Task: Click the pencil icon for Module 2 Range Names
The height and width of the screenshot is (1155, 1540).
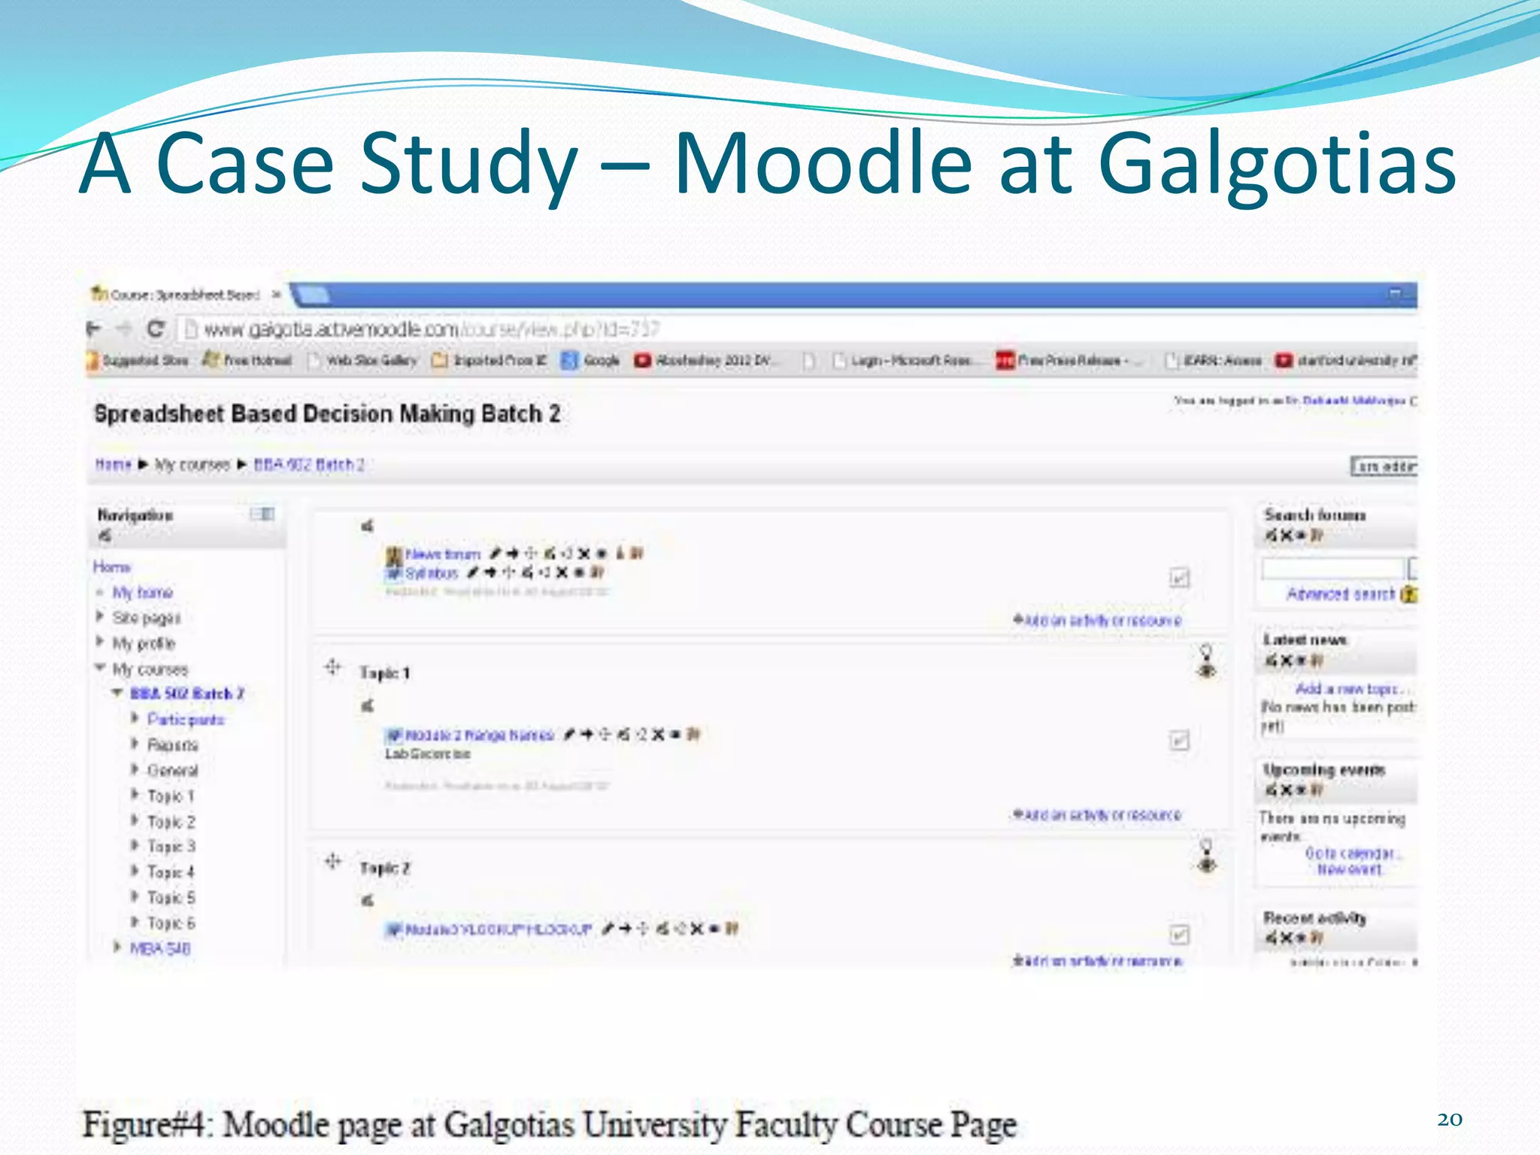Action: pyautogui.click(x=569, y=735)
